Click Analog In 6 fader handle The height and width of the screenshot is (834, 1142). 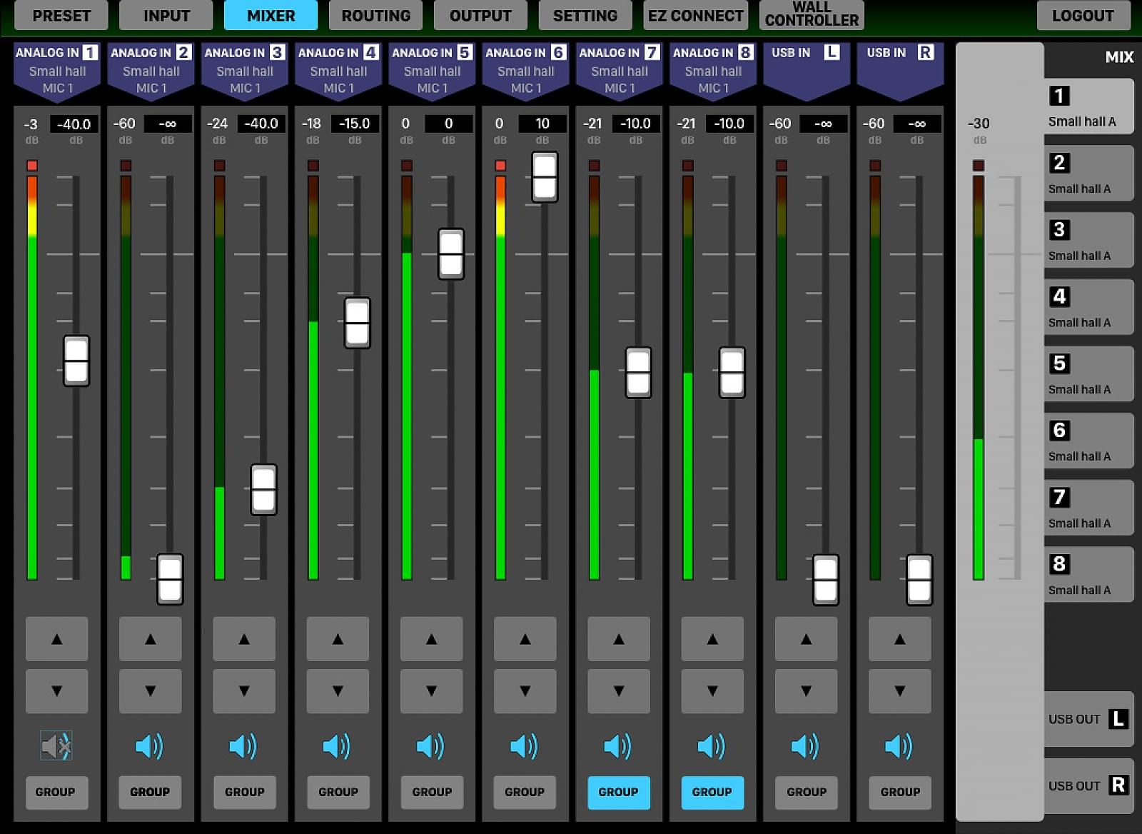point(545,177)
